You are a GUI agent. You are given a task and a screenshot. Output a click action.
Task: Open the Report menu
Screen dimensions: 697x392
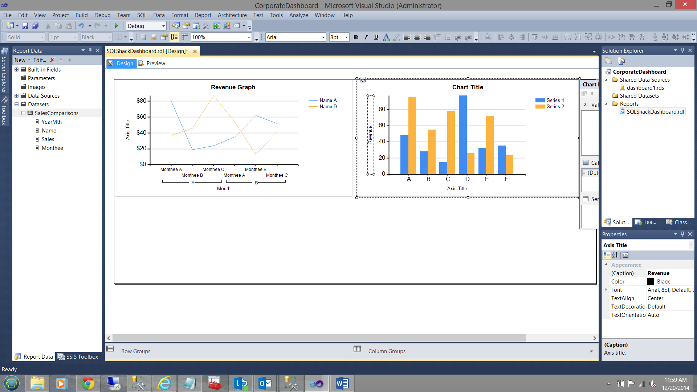pyautogui.click(x=203, y=15)
